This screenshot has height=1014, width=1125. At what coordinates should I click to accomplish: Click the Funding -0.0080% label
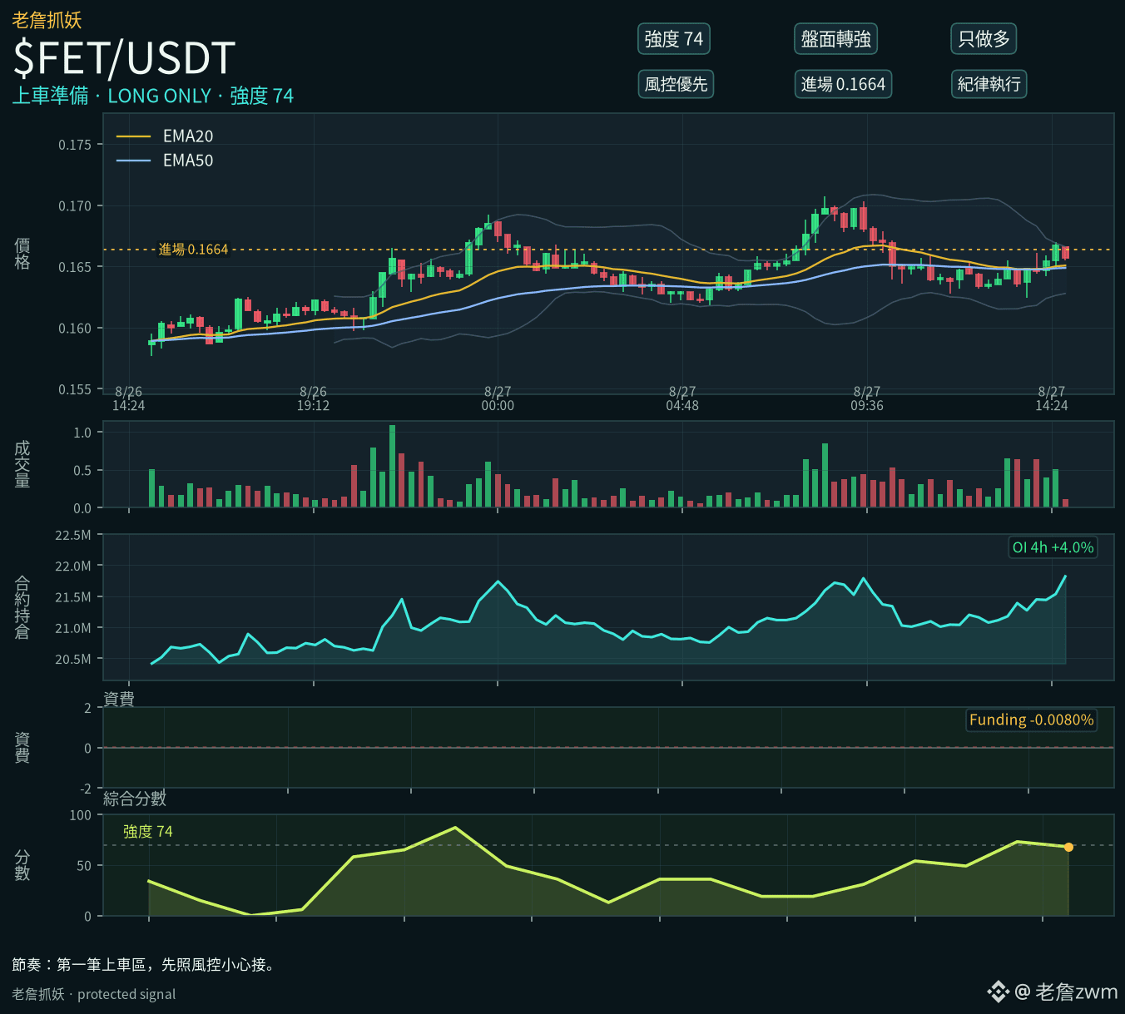click(x=1031, y=720)
